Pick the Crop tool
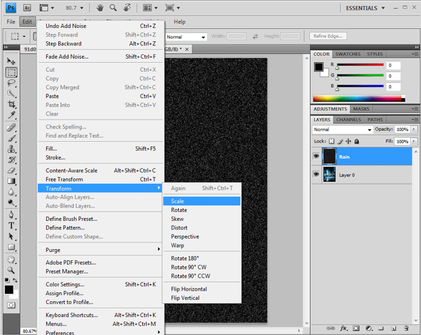 coord(12,104)
